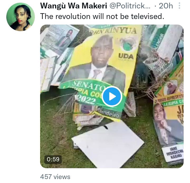The height and width of the screenshot is (183, 190).
Task: Click the Woman Representative heading on the orange poster
Action: coord(170,98)
